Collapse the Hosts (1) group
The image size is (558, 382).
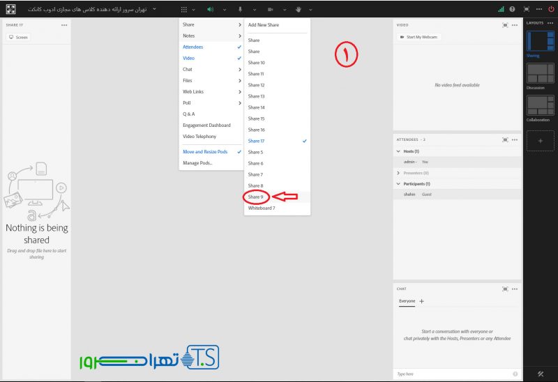point(398,151)
